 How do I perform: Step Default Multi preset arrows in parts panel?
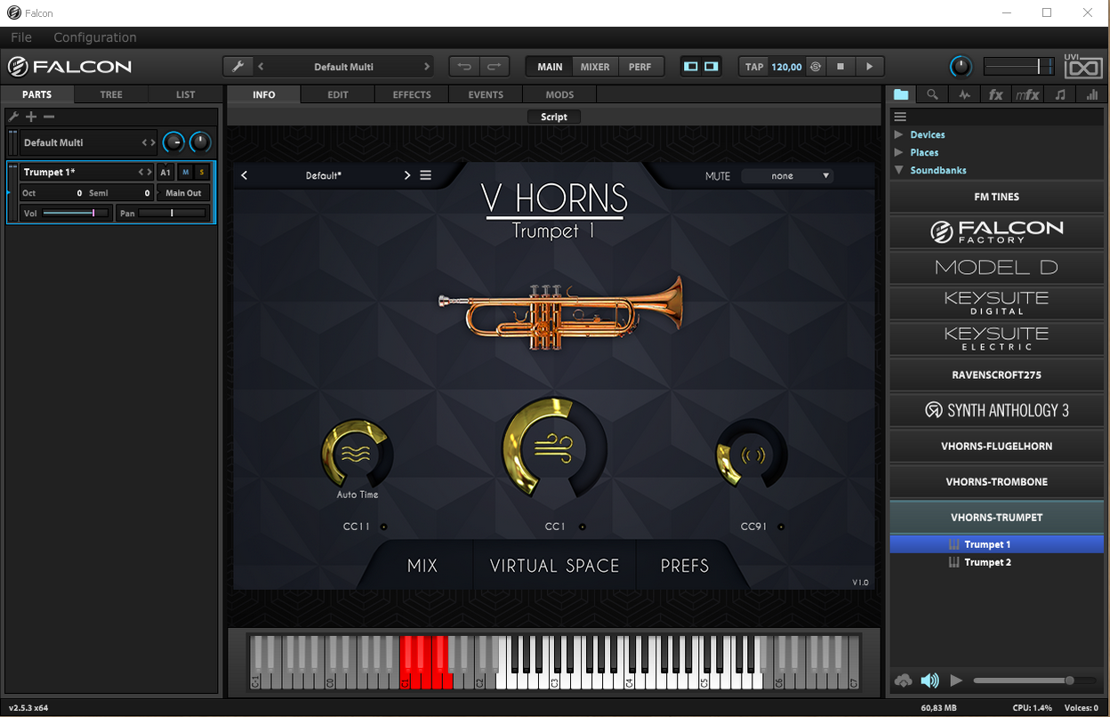(149, 142)
